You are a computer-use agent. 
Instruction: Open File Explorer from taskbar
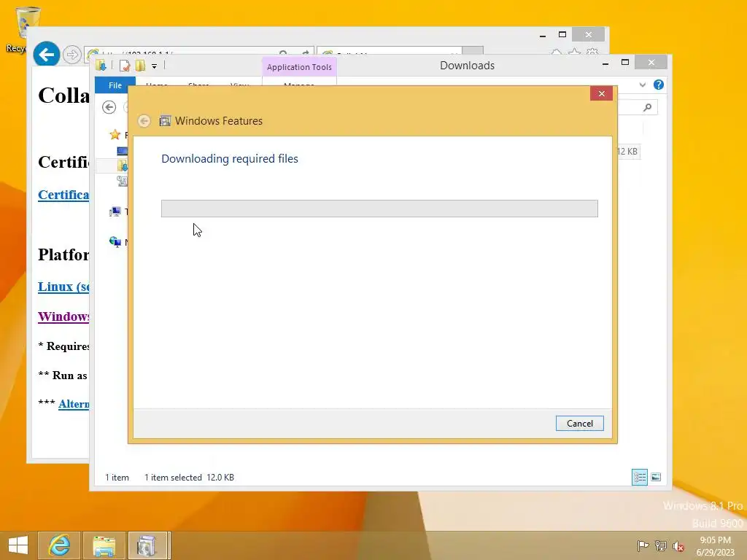tap(104, 545)
